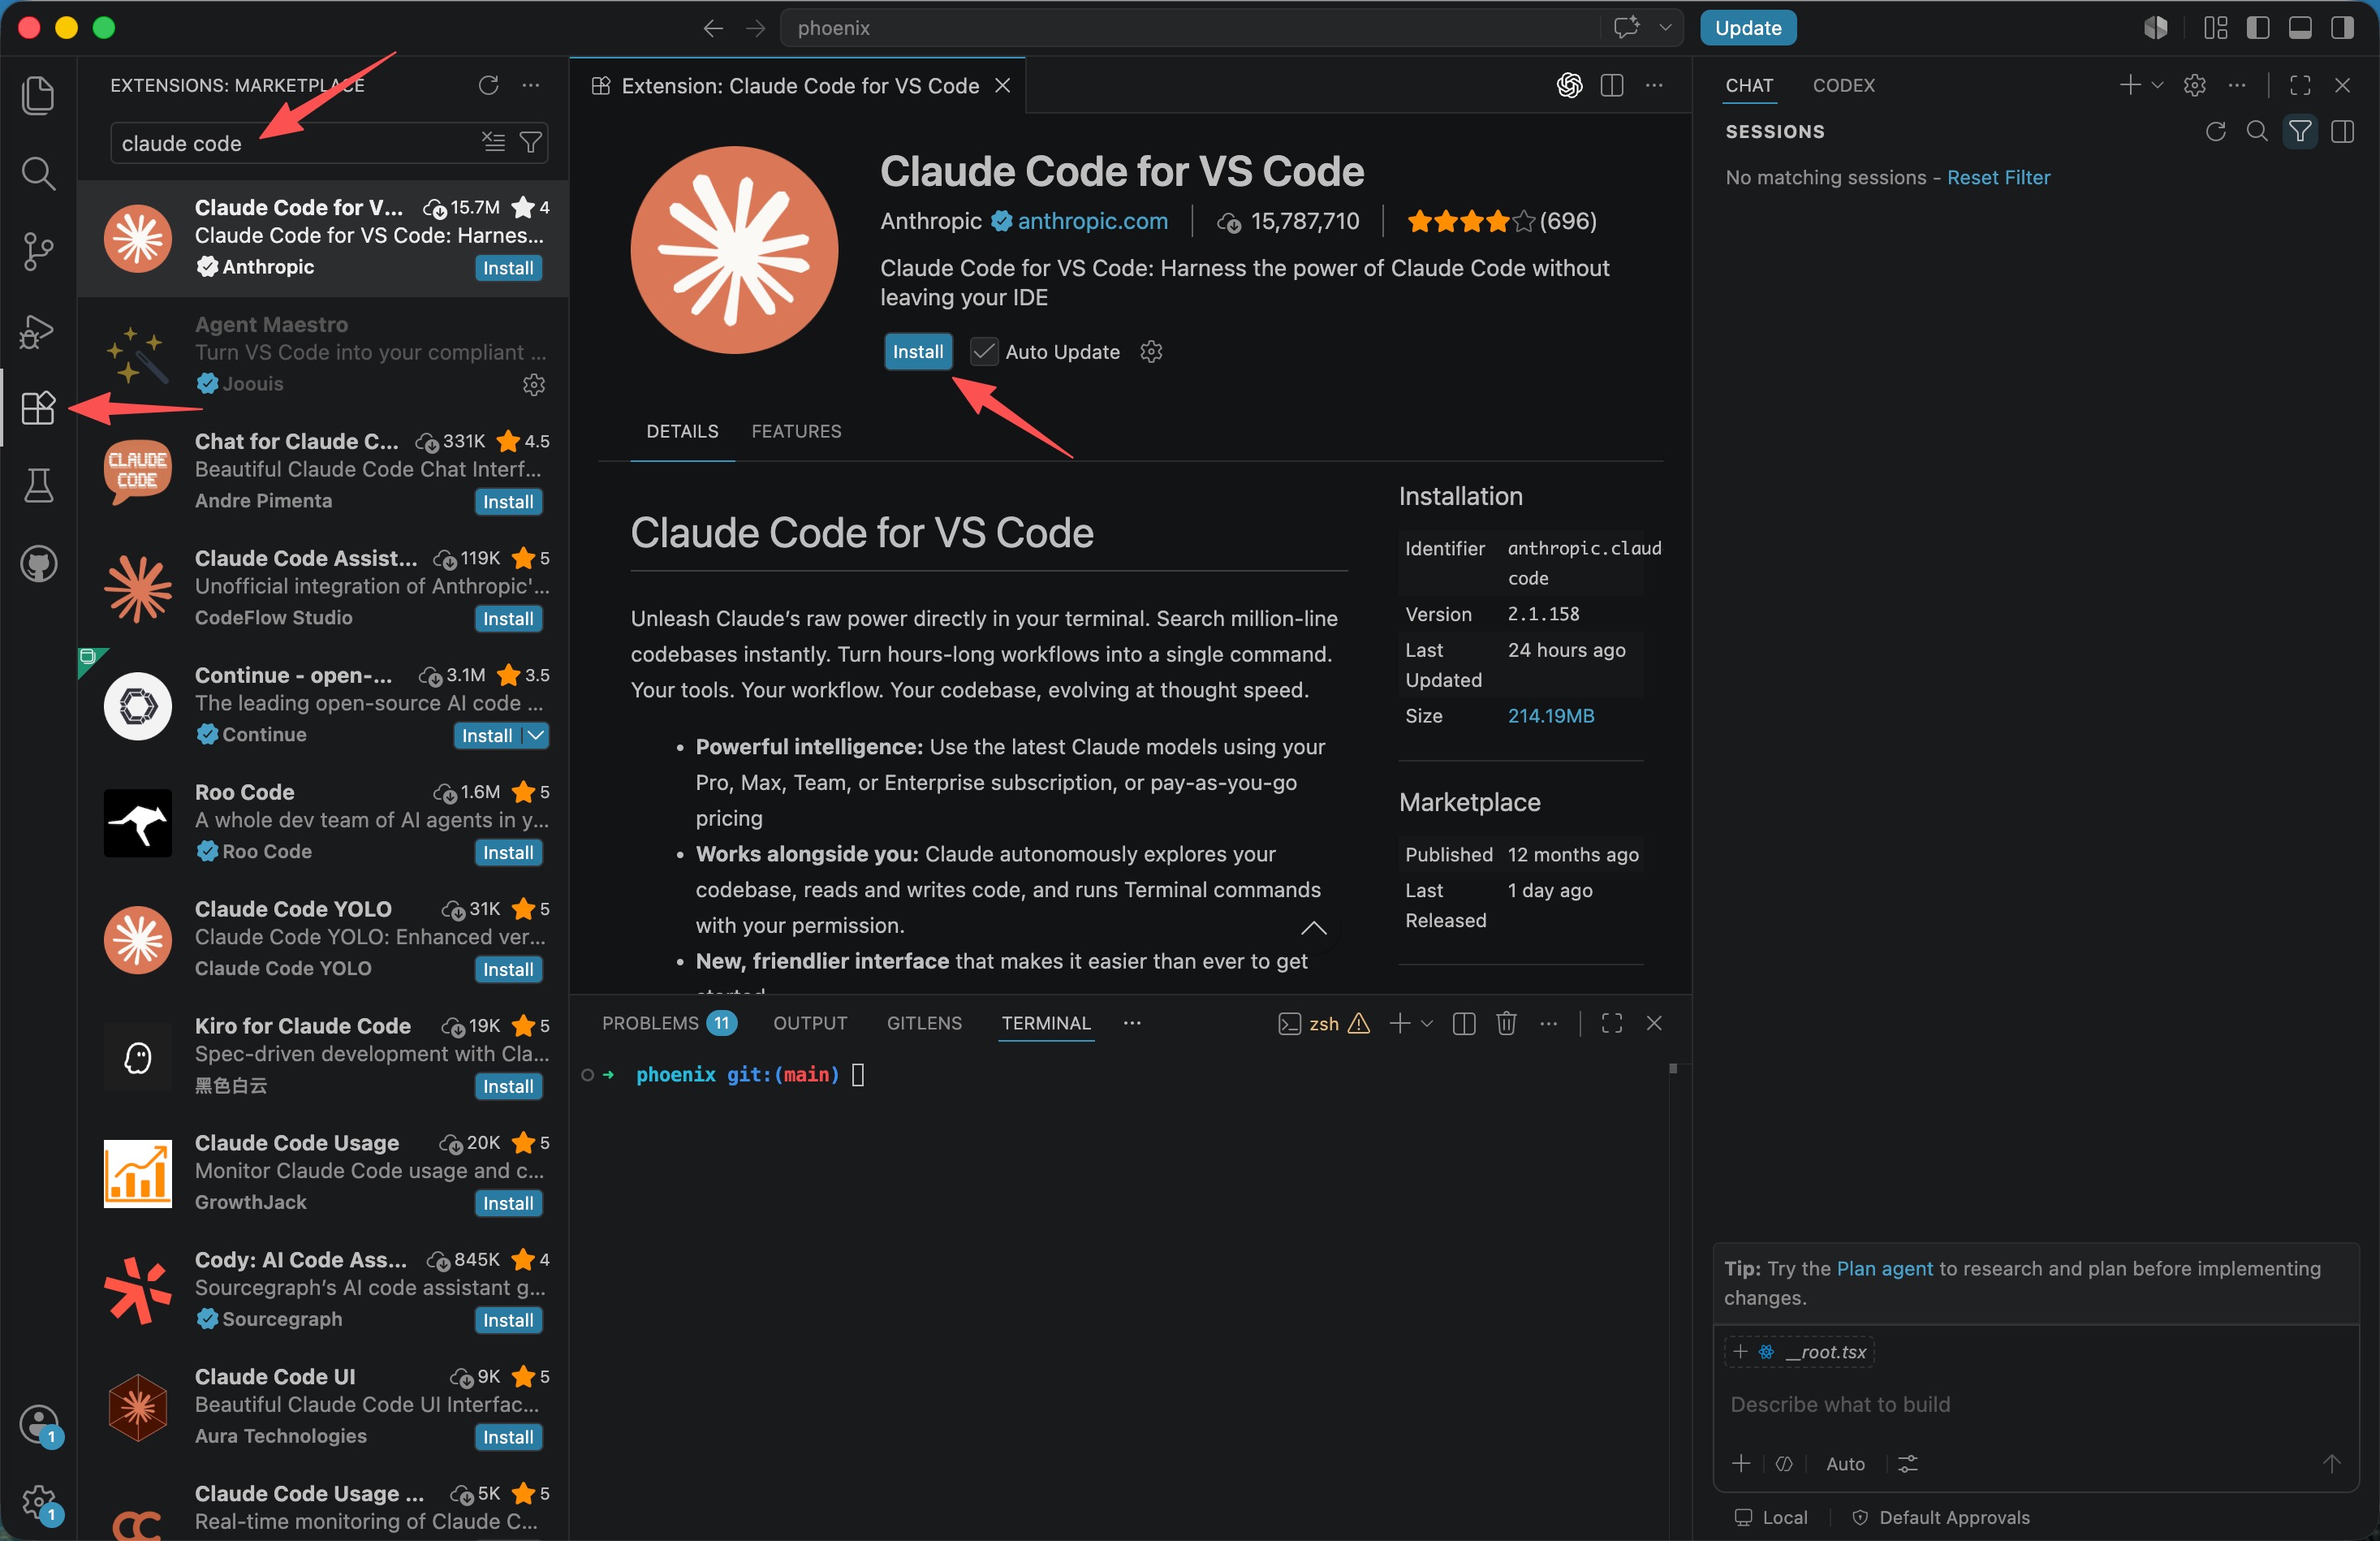Open editor more actions menu
The height and width of the screenshot is (1541, 2380).
pyautogui.click(x=1655, y=85)
